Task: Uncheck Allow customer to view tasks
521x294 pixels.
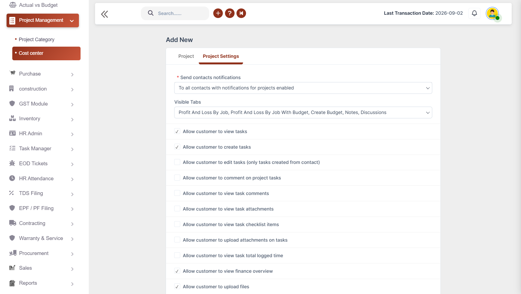Action: pos(177,131)
